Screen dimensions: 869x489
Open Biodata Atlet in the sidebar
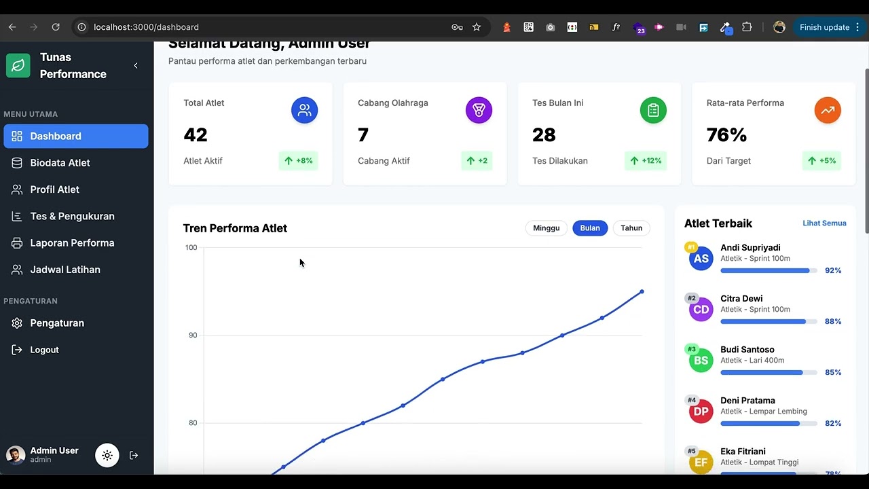pyautogui.click(x=76, y=163)
